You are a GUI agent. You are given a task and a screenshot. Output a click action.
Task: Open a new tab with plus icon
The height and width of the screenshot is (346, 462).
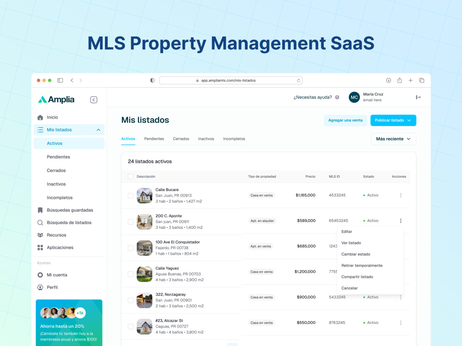point(410,80)
